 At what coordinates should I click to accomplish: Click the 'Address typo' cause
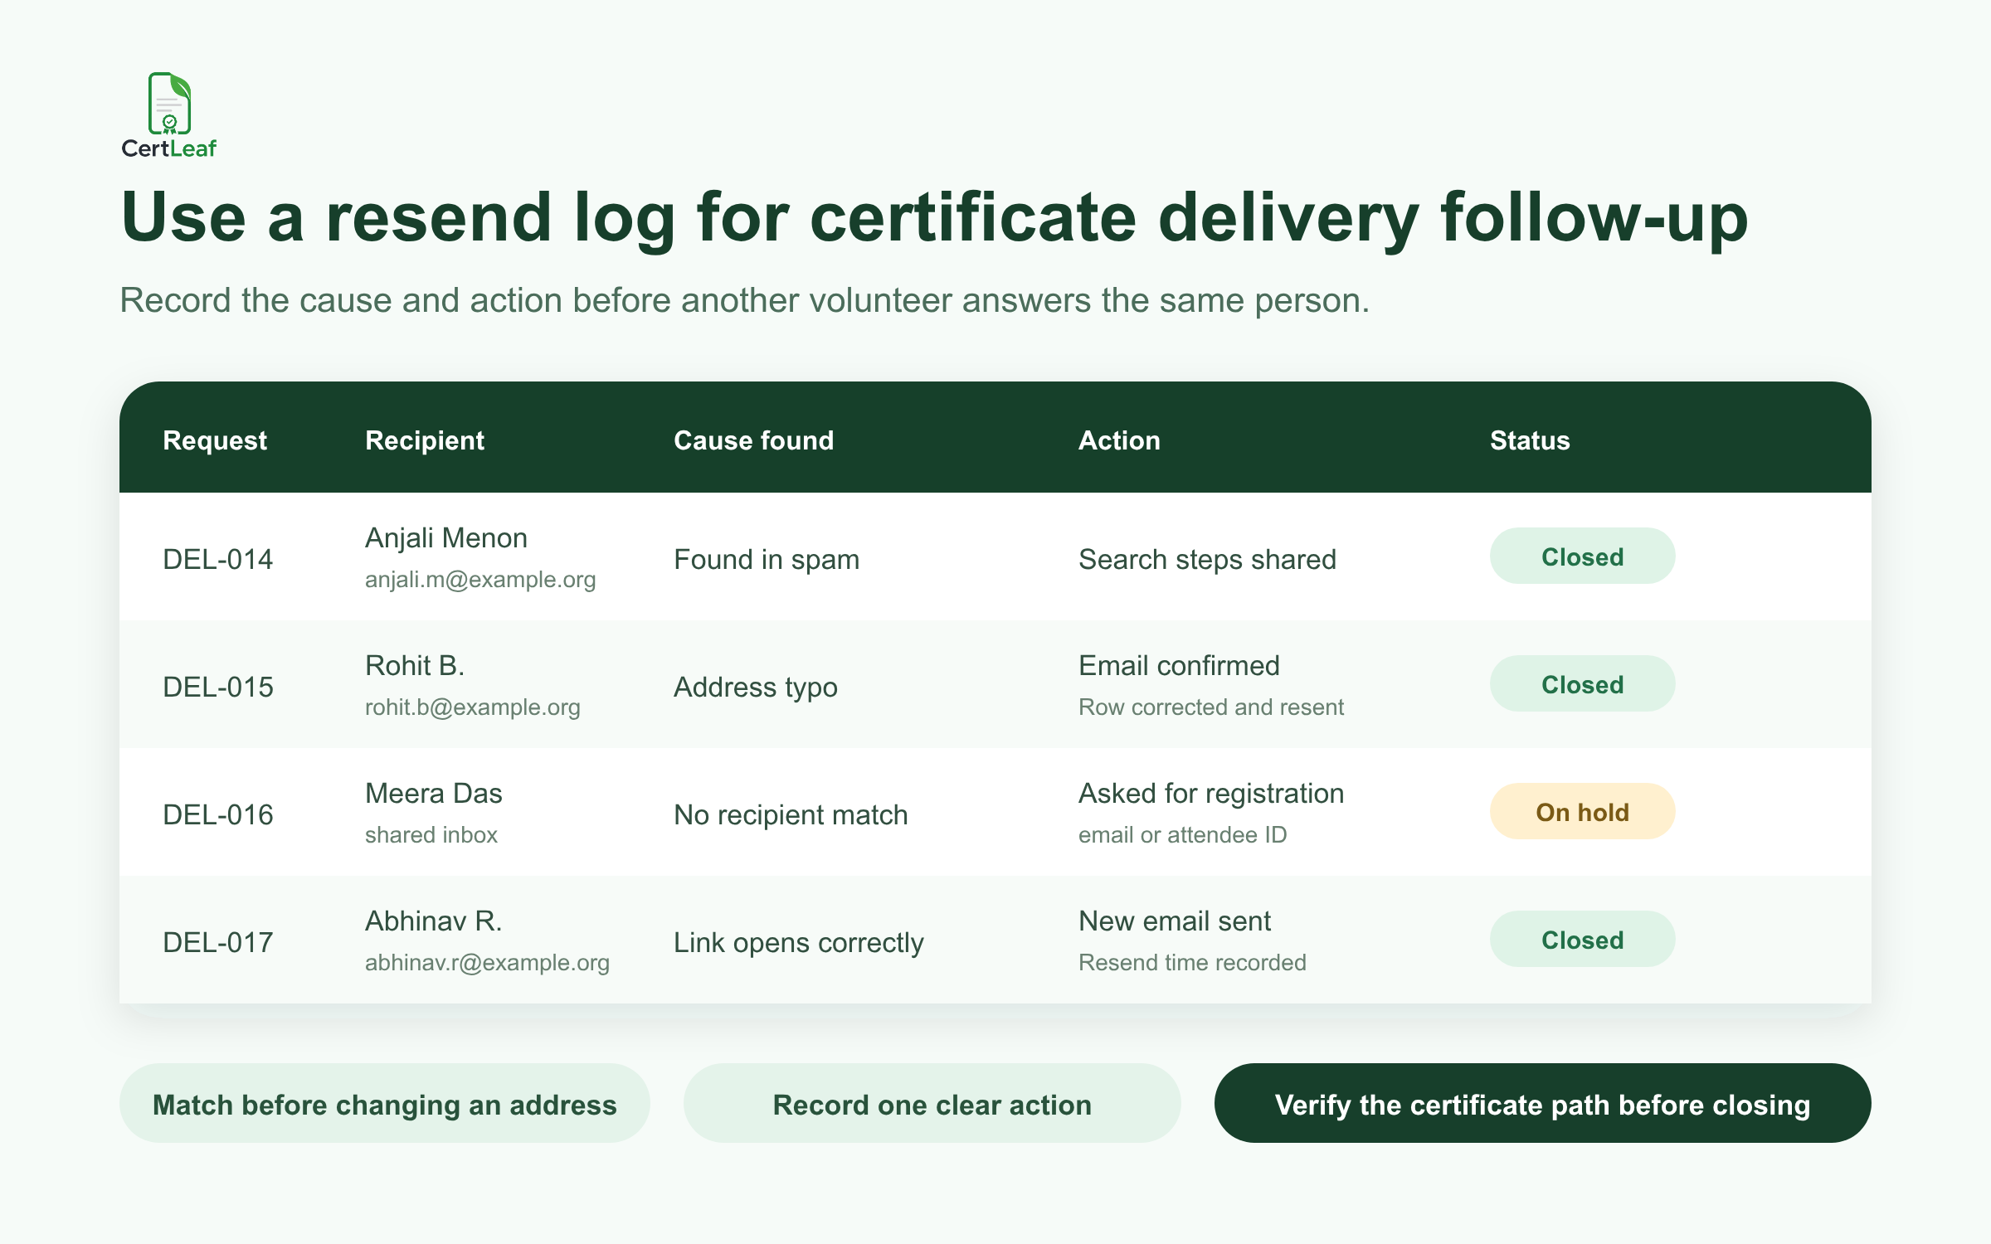click(x=756, y=688)
